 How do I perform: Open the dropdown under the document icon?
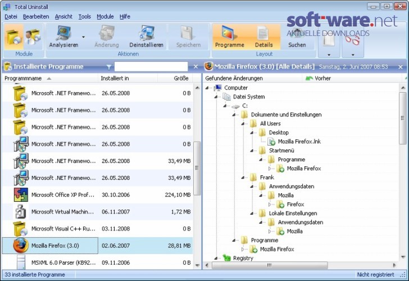[329, 55]
